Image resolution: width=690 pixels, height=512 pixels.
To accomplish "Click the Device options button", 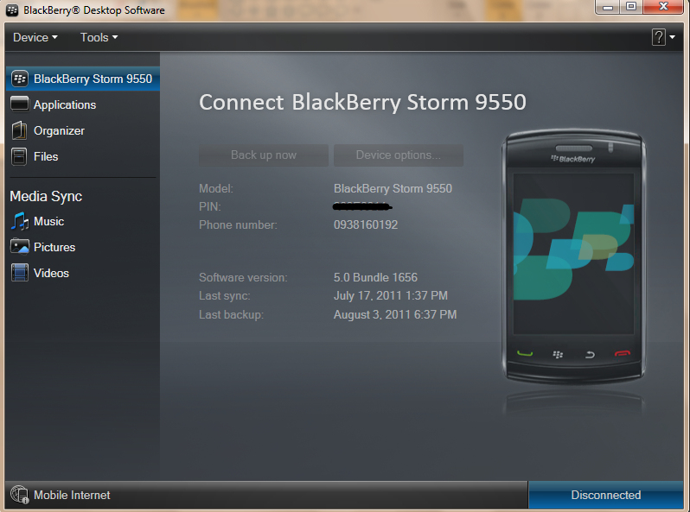I will point(399,155).
